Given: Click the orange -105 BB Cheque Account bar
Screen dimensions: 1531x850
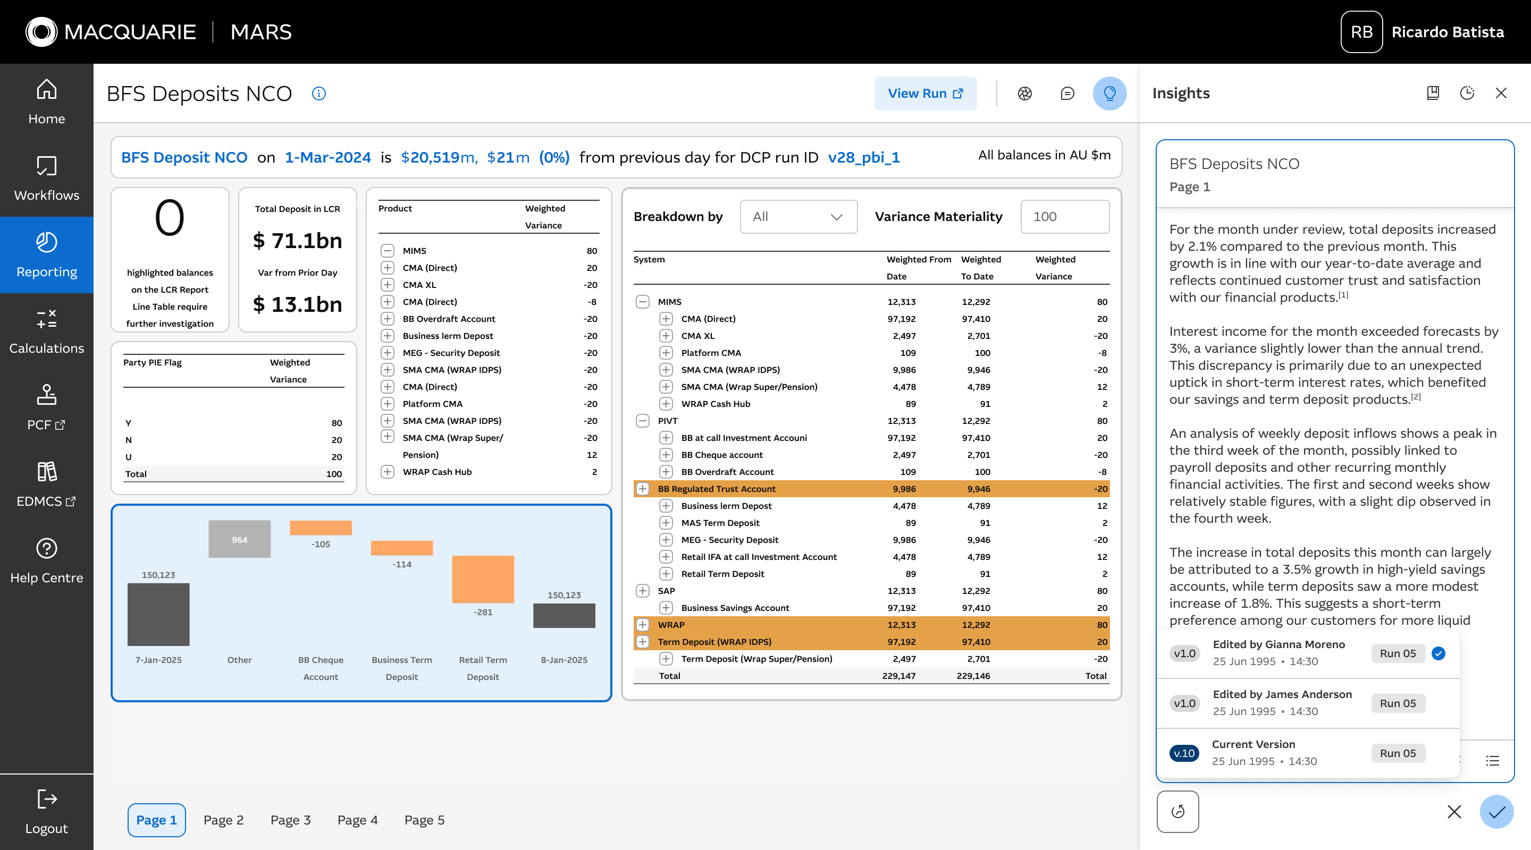Looking at the screenshot, I should coord(321,528).
